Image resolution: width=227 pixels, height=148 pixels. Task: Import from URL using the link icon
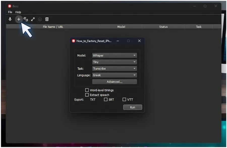point(26,19)
